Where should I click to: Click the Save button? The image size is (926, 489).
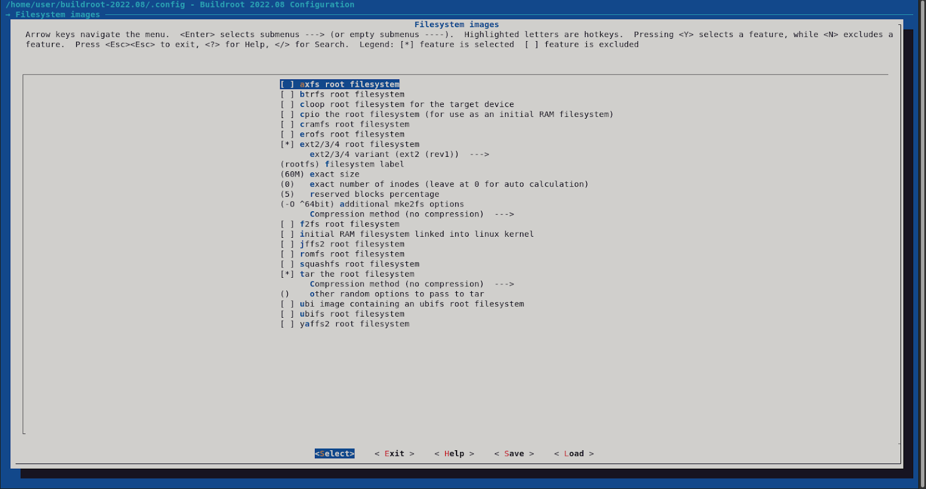click(x=513, y=454)
